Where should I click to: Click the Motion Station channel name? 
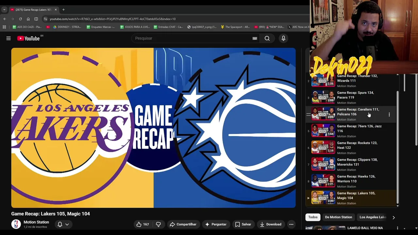(x=36, y=222)
